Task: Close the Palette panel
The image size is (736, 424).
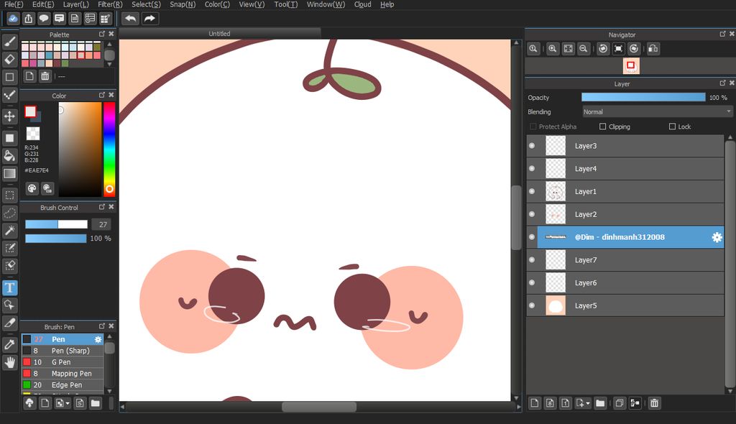Action: [111, 34]
